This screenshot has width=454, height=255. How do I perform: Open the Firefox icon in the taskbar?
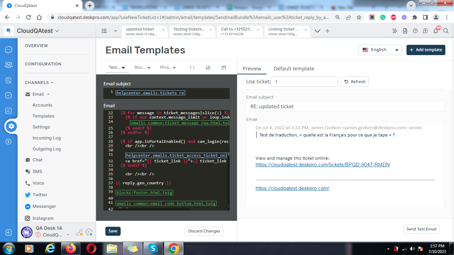[x=70, y=248]
